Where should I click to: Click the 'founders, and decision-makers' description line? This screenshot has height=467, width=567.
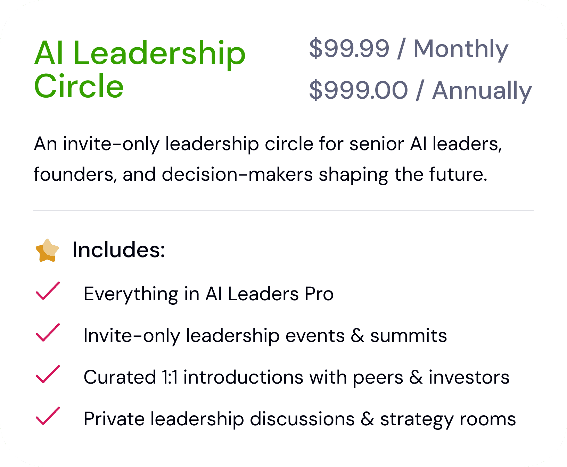[x=261, y=174]
